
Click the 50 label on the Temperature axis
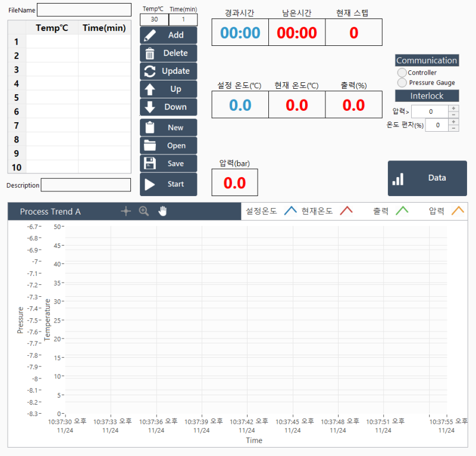click(57, 227)
